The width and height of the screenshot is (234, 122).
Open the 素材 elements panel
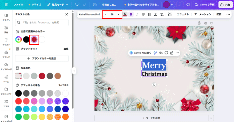pos(6,30)
